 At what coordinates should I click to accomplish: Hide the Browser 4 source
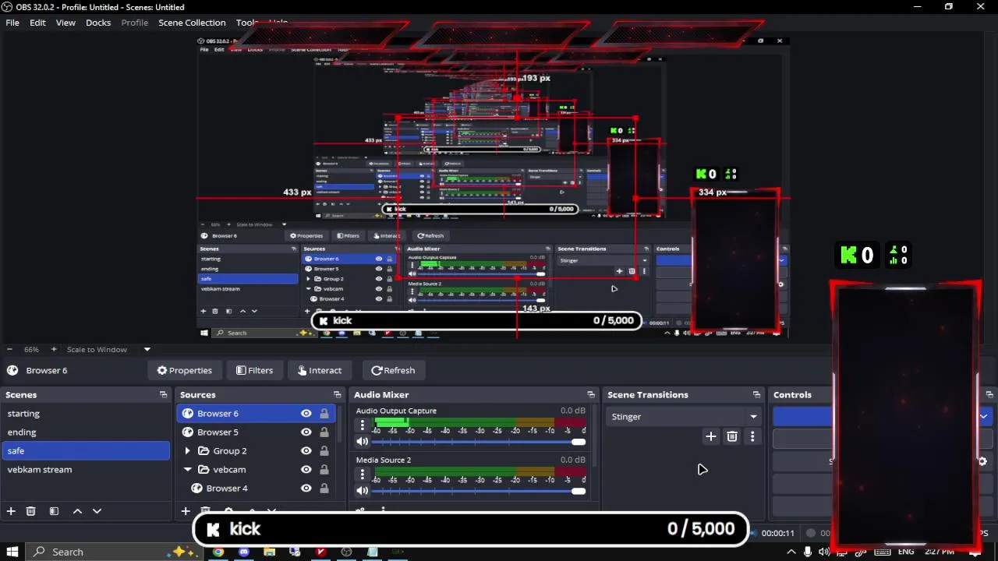[306, 489]
